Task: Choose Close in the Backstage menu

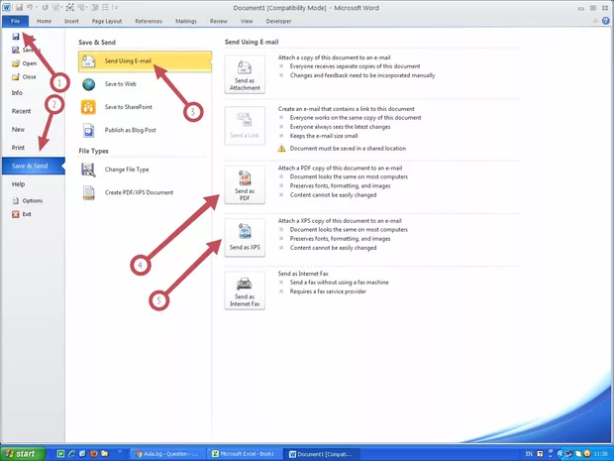Action: click(25, 77)
